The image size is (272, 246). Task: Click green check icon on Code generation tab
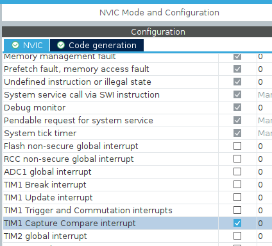(x=61, y=45)
